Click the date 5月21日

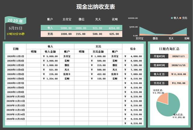(15, 28)
